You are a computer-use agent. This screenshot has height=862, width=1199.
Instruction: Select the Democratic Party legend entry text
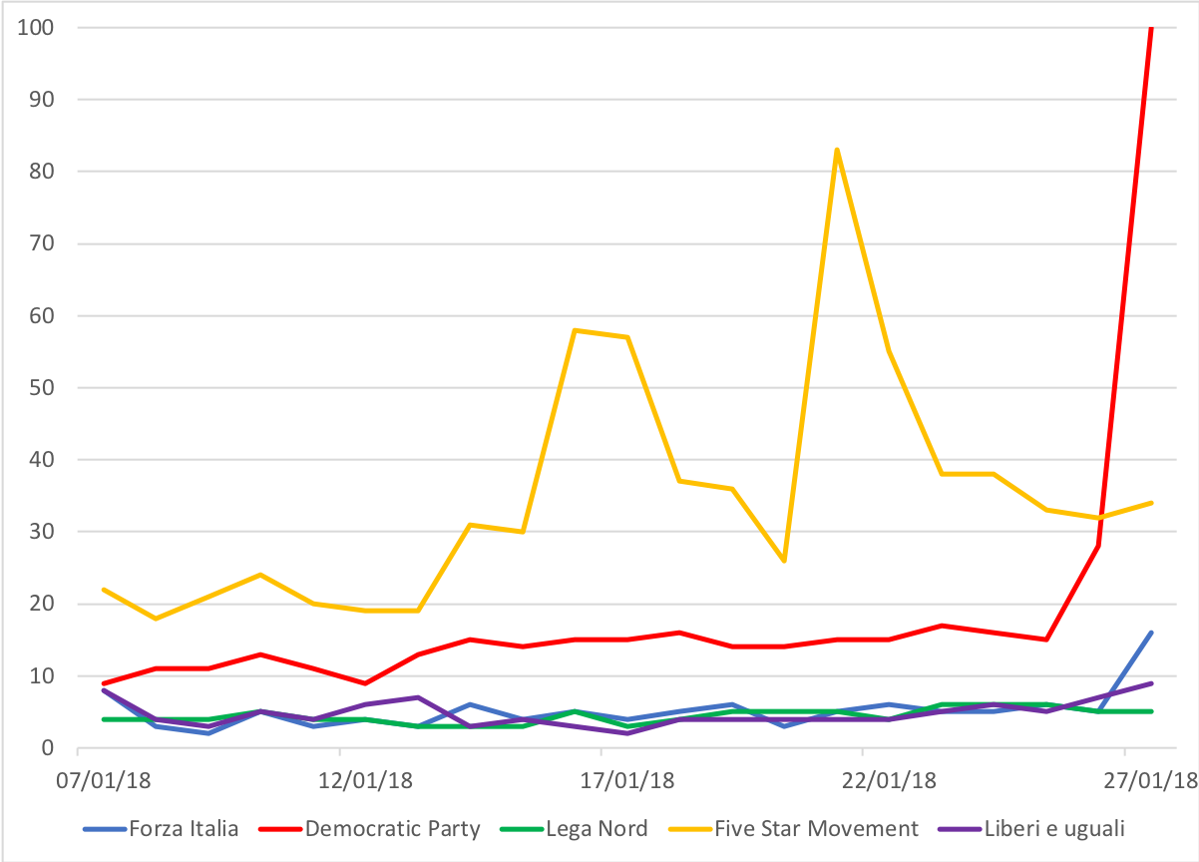coord(393,828)
